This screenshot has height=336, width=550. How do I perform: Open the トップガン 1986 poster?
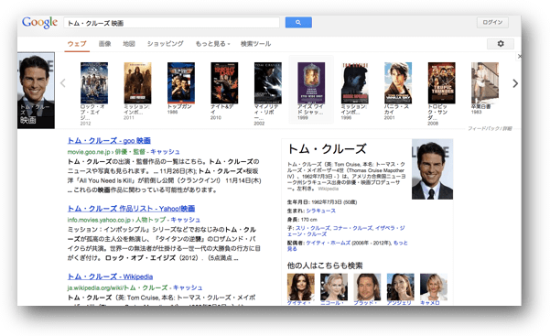[x=181, y=83]
